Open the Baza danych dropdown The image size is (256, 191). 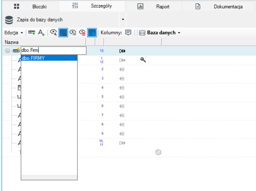pos(160,33)
